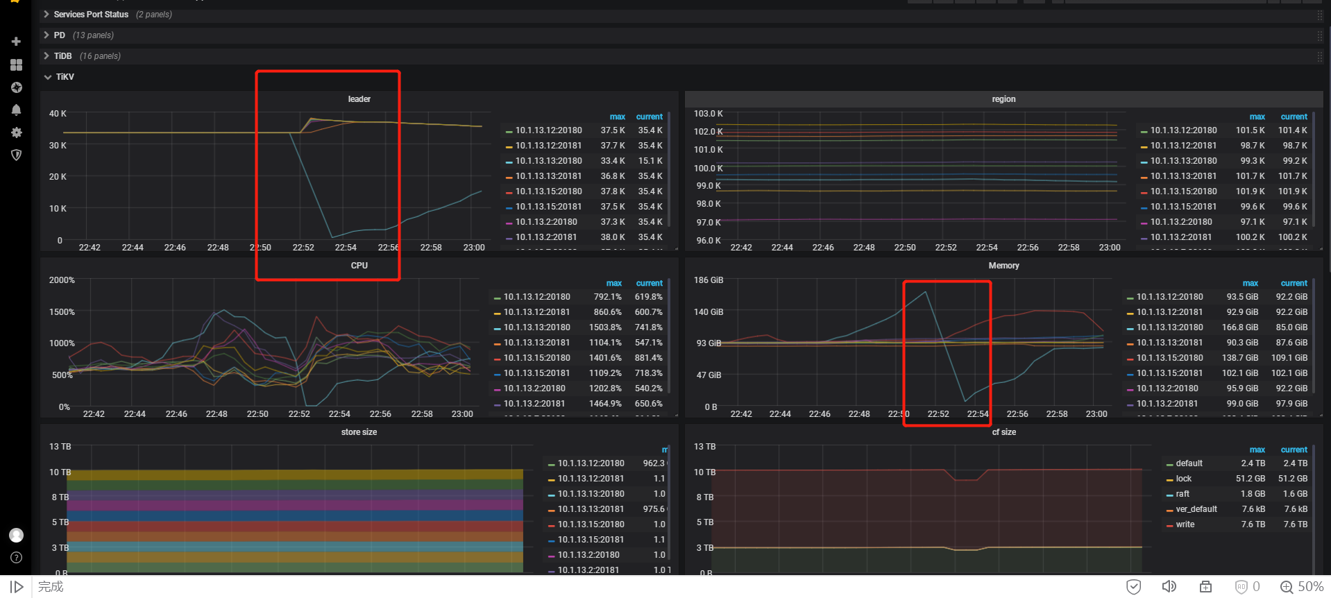Sort leader legend by current column

click(x=649, y=117)
